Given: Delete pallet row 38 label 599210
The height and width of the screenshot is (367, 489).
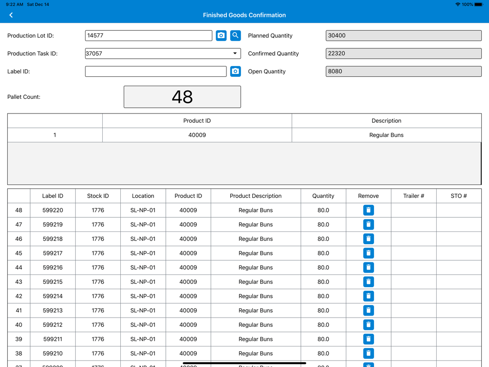Looking at the screenshot, I should point(368,353).
